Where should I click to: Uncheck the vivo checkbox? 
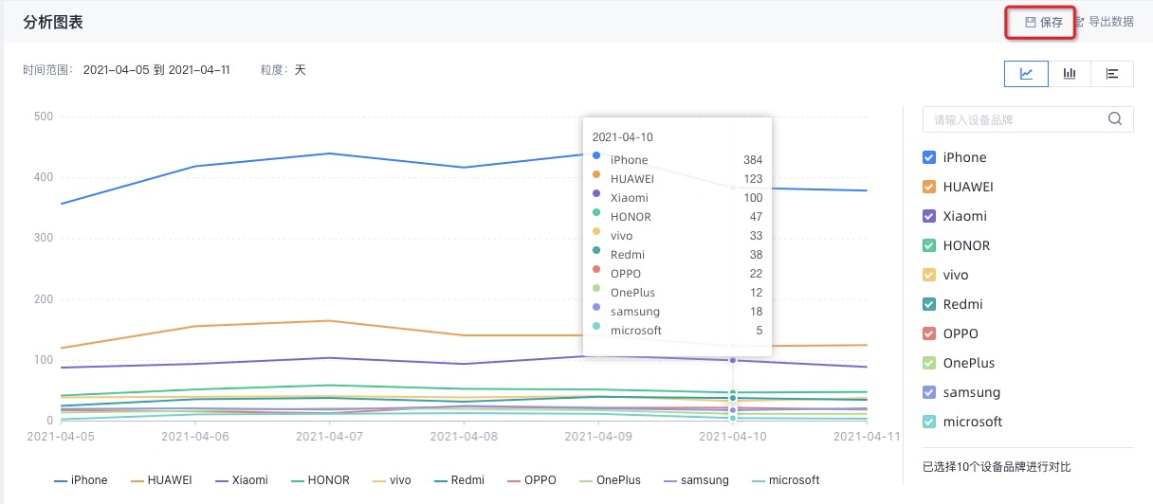929,275
